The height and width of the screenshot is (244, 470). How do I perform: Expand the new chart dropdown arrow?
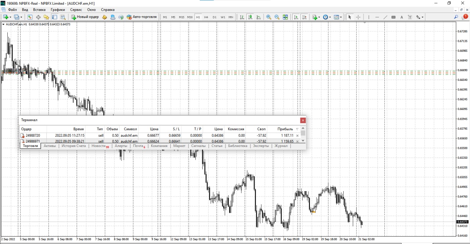tap(10, 17)
